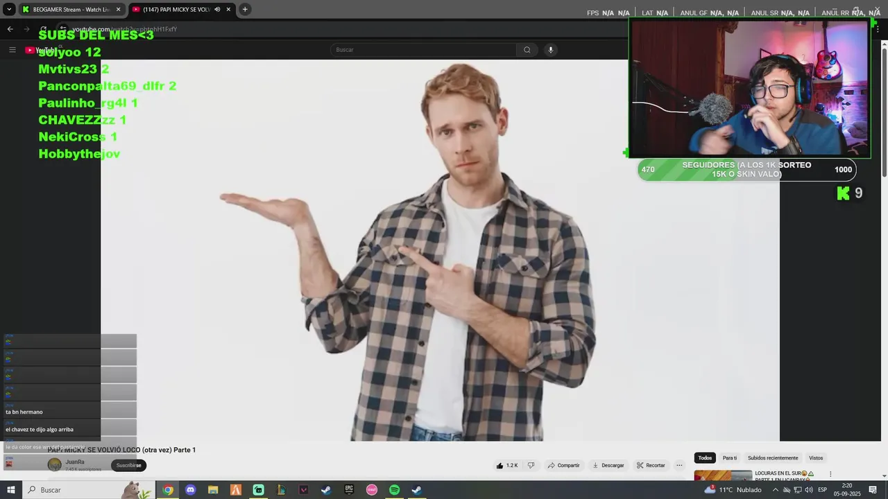Show hidden system tray icons
The image size is (888, 499).
776,490
